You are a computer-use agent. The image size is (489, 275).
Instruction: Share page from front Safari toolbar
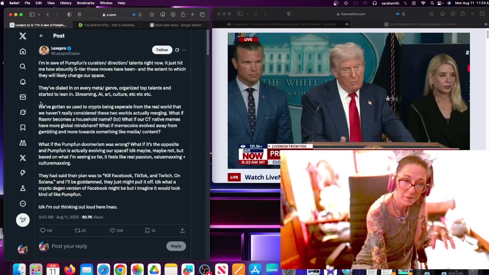pyautogui.click(x=183, y=15)
